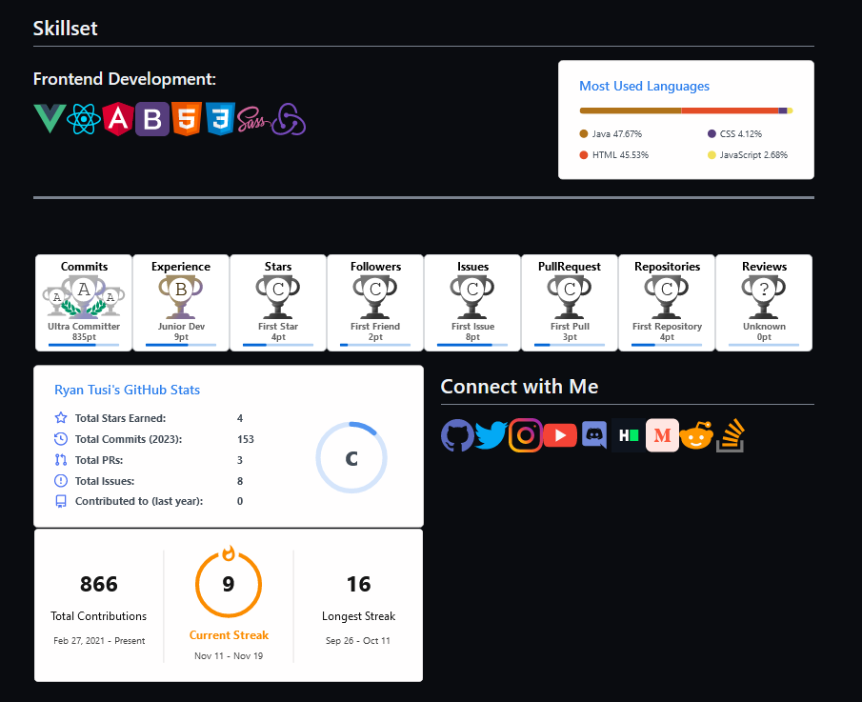Click the Bootstrap B icon
The image size is (862, 702).
click(152, 119)
